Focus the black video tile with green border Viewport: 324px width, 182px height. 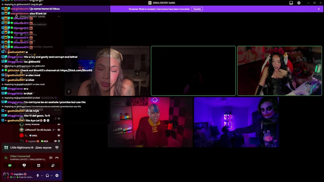click(193, 71)
